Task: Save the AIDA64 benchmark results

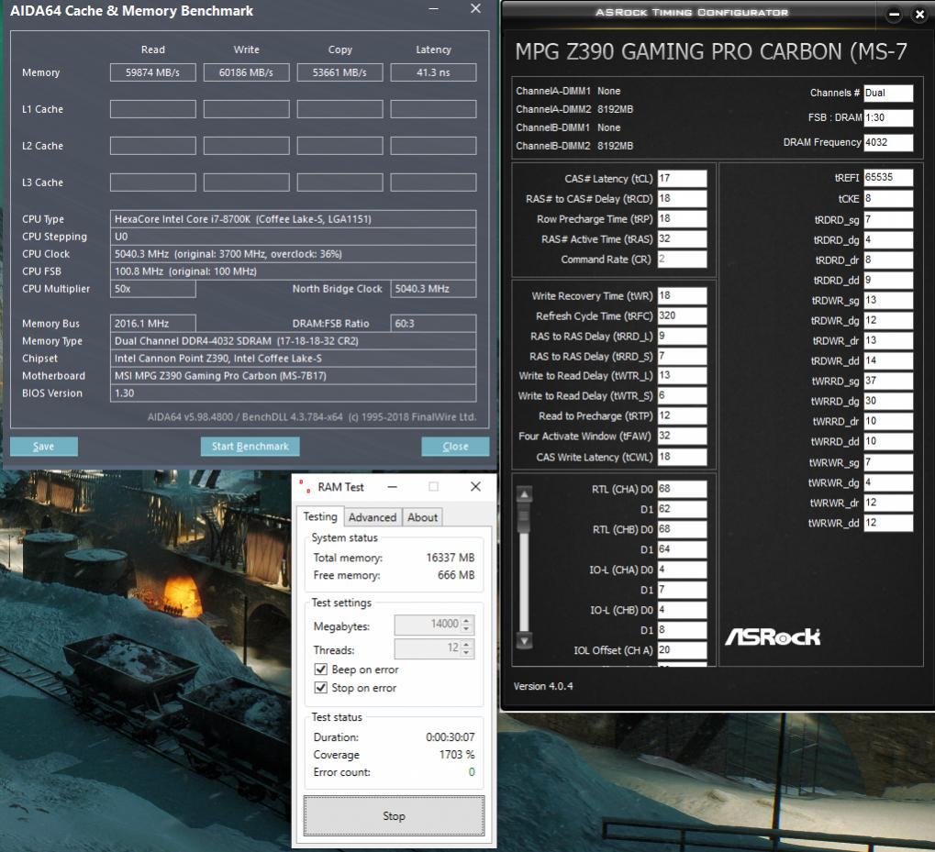Action: (x=43, y=447)
